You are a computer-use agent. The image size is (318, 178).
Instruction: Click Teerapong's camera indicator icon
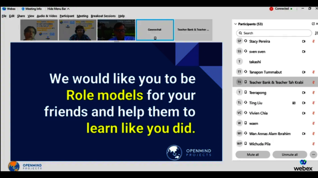tap(304, 92)
